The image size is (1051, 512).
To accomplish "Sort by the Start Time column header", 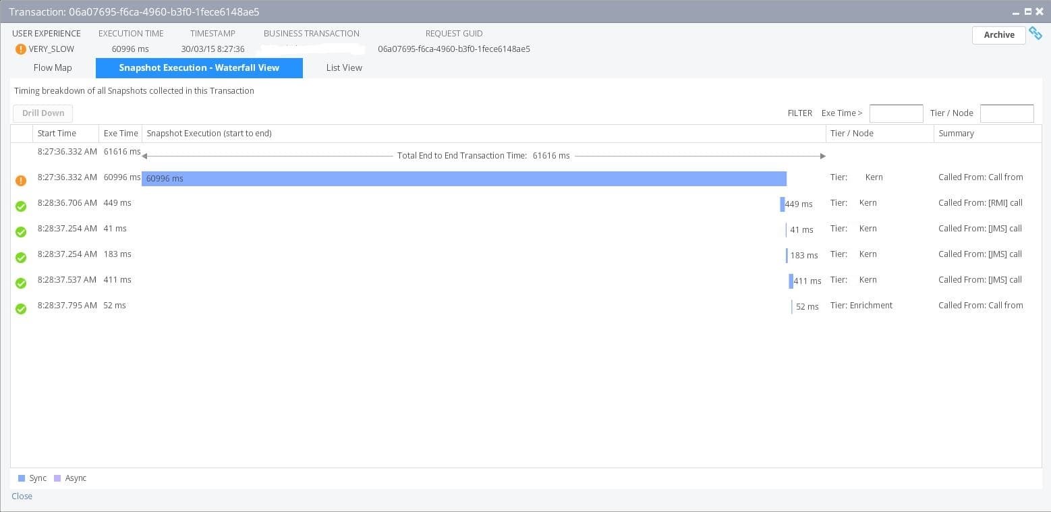I will point(57,134).
